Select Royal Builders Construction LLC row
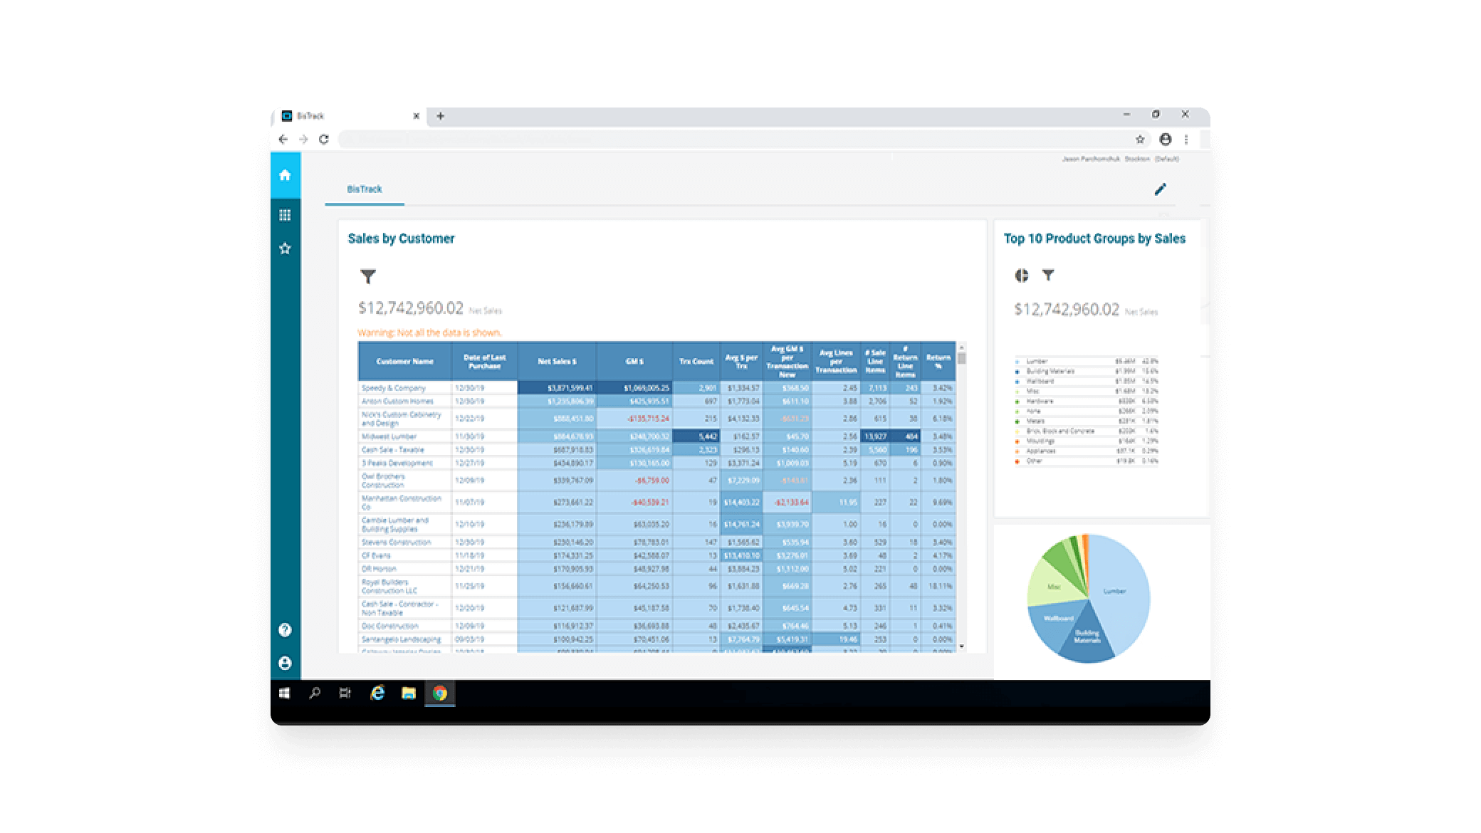Image resolution: width=1481 pixels, height=833 pixels. click(x=656, y=587)
